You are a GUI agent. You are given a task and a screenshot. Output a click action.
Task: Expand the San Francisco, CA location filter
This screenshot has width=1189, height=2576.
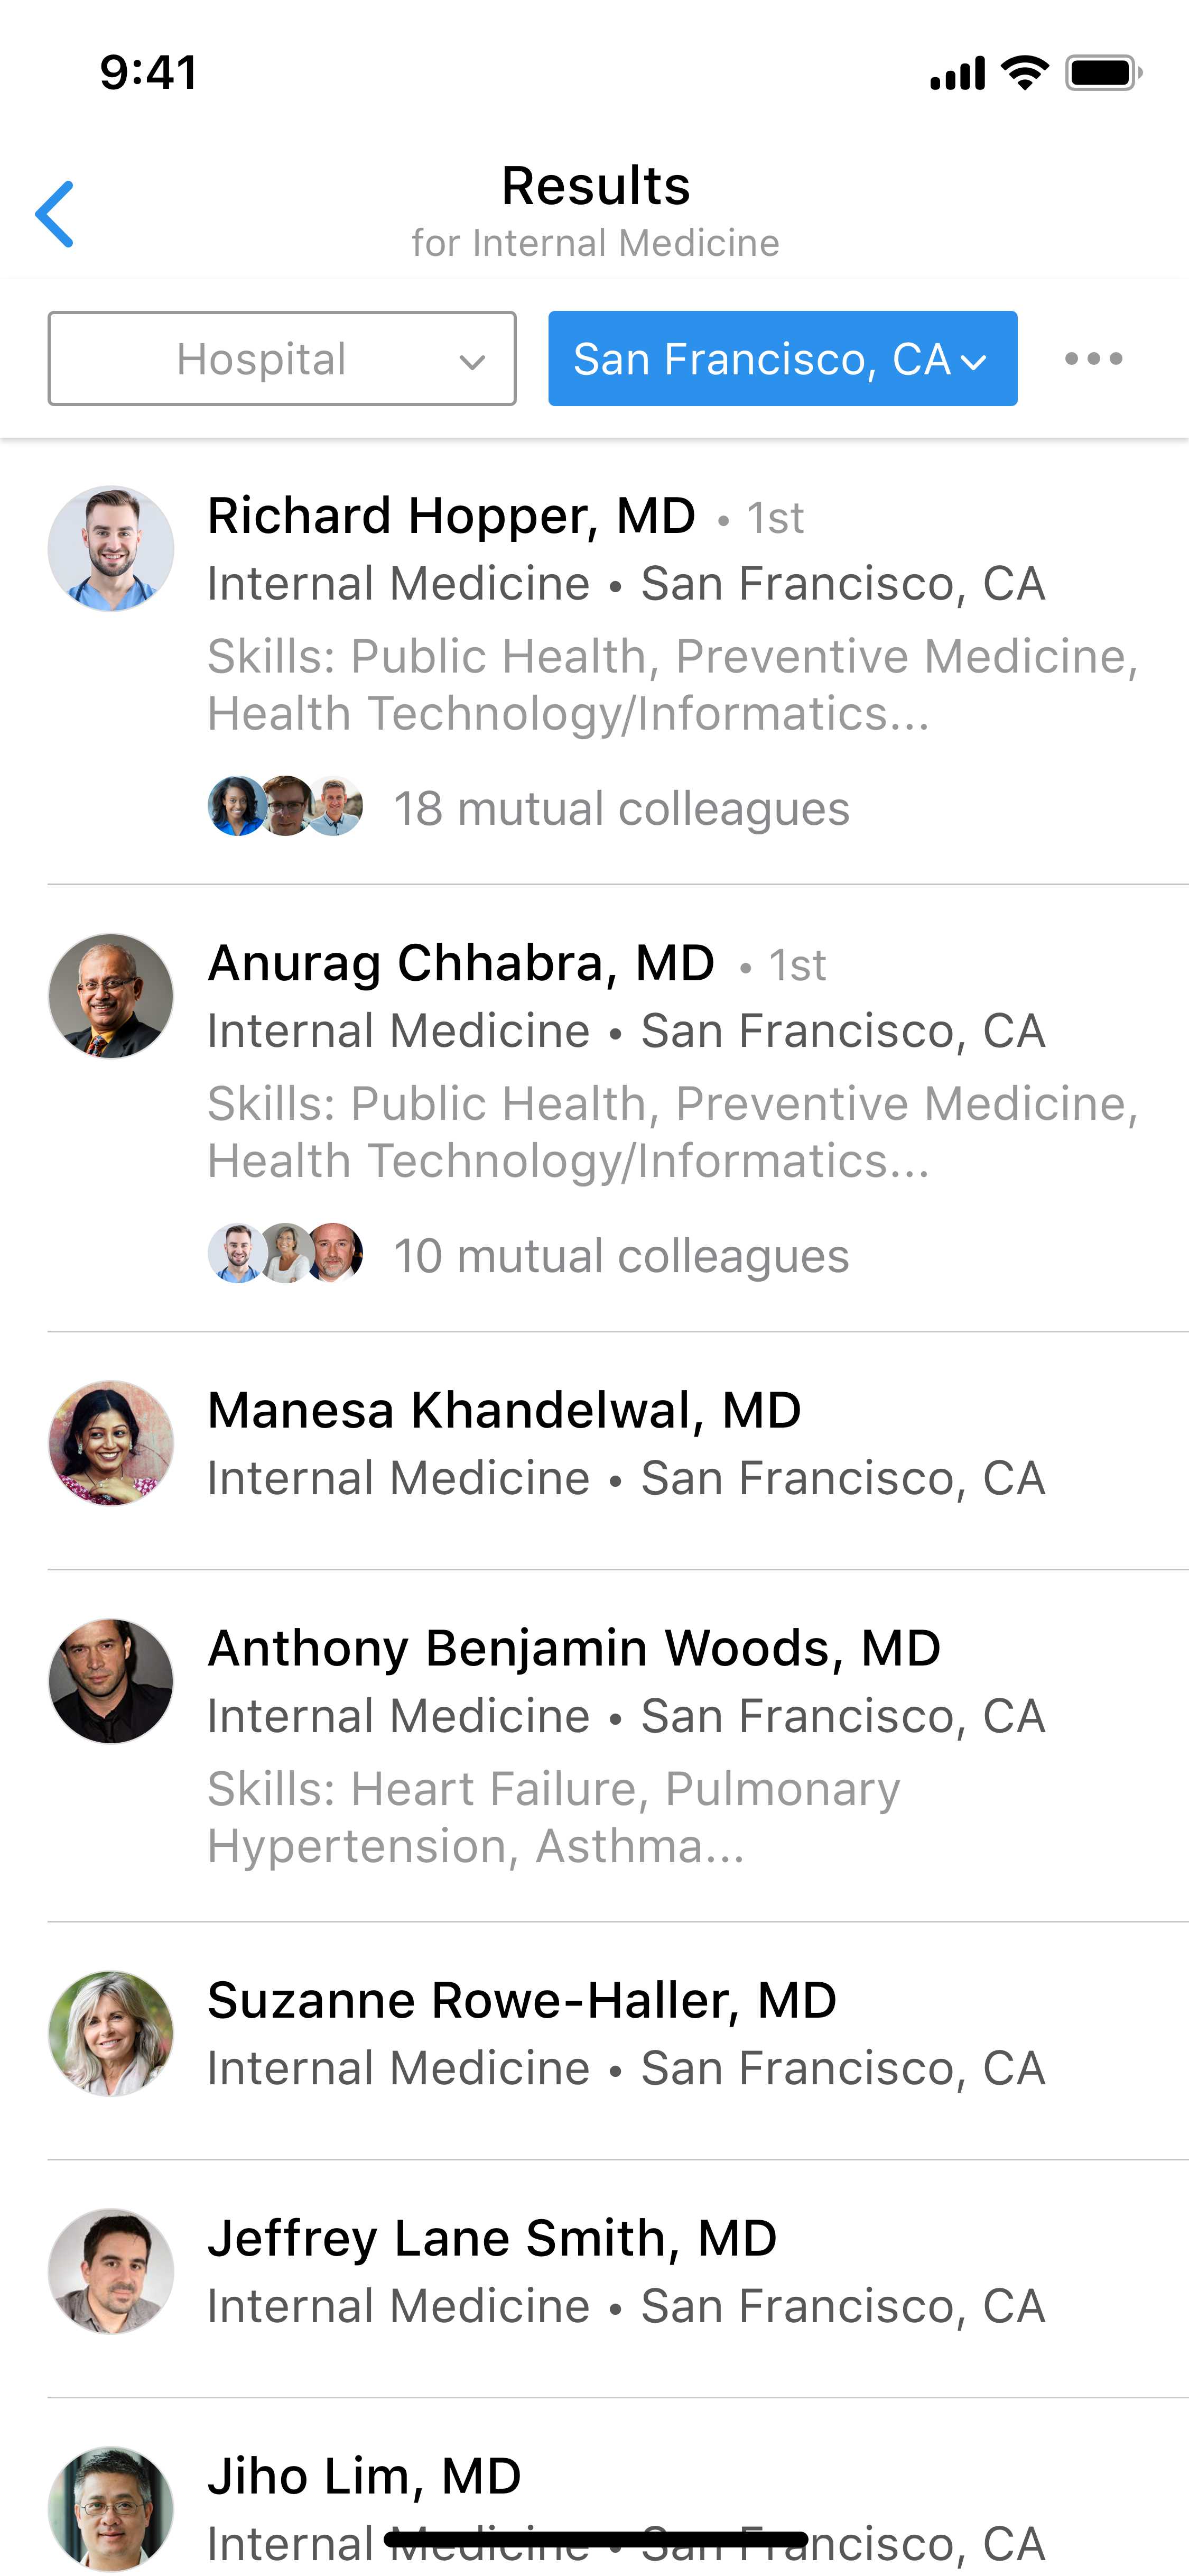(x=782, y=359)
